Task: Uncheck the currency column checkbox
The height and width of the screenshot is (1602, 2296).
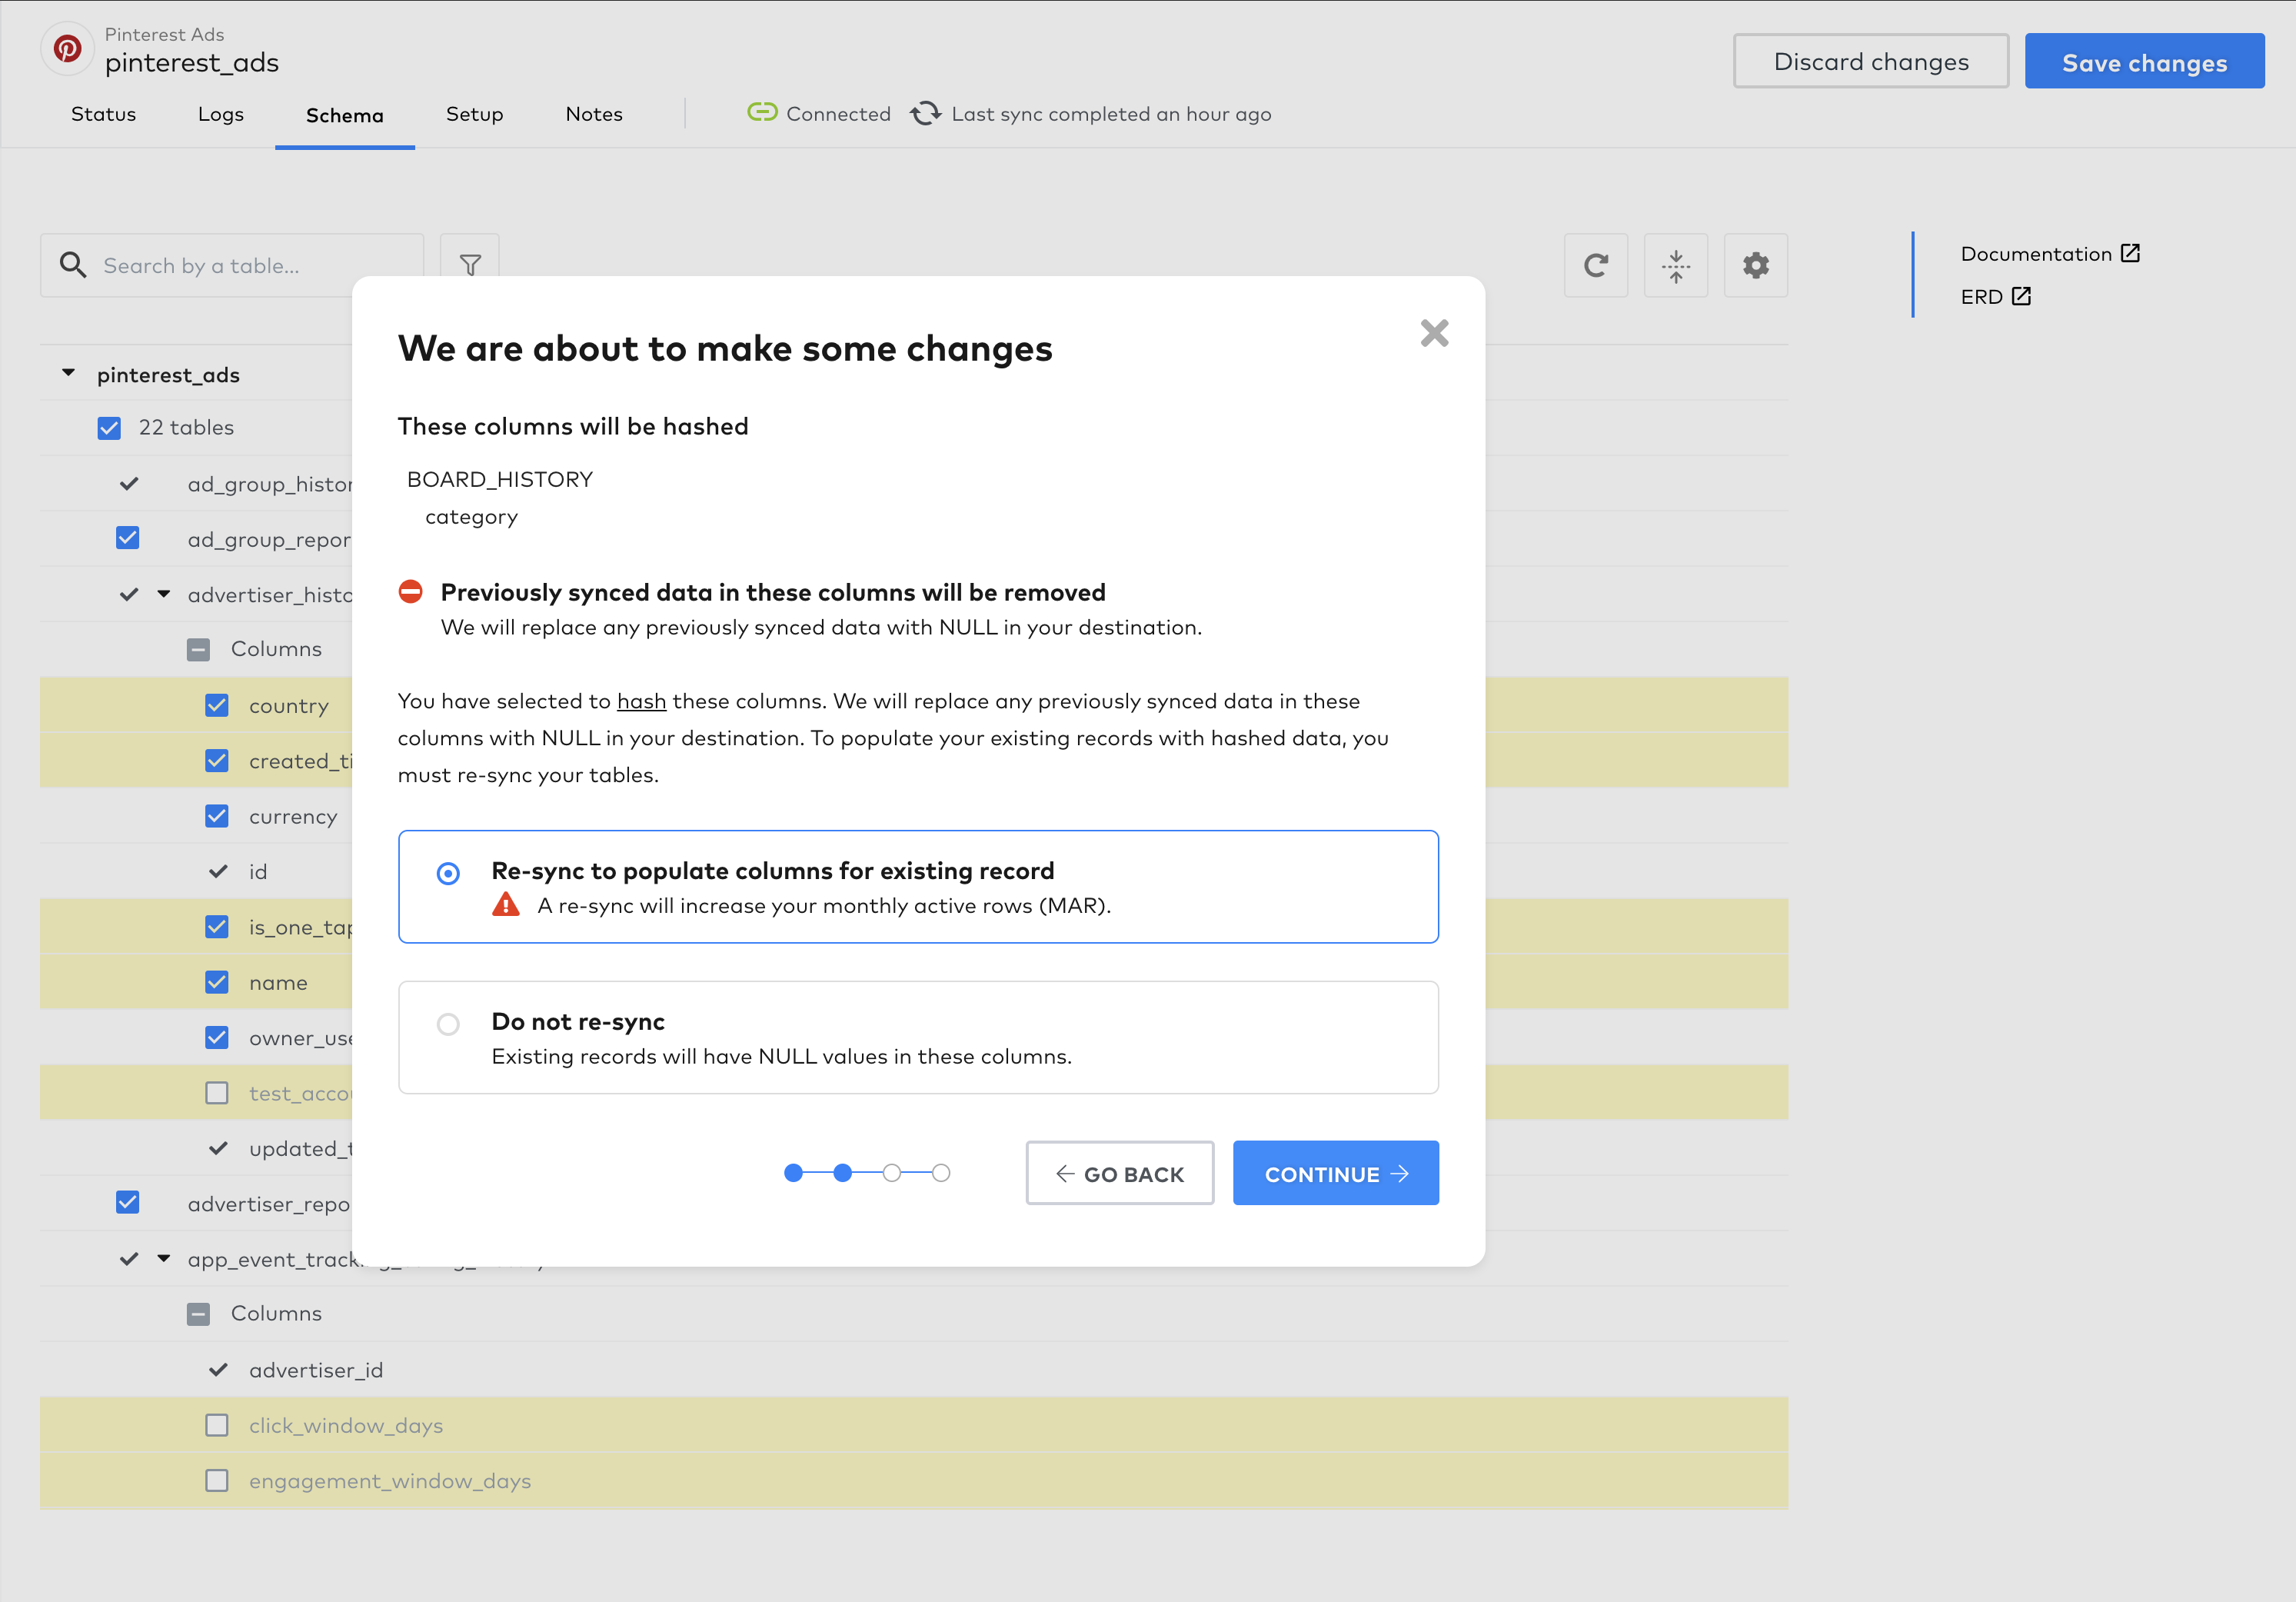Action: point(217,816)
